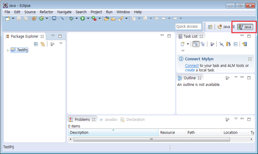This screenshot has width=258, height=154.
Task: Click the Save icon in the toolbar
Action: click(19, 18)
